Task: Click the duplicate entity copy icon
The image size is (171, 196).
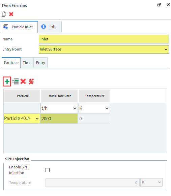Action: click(x=4, y=14)
